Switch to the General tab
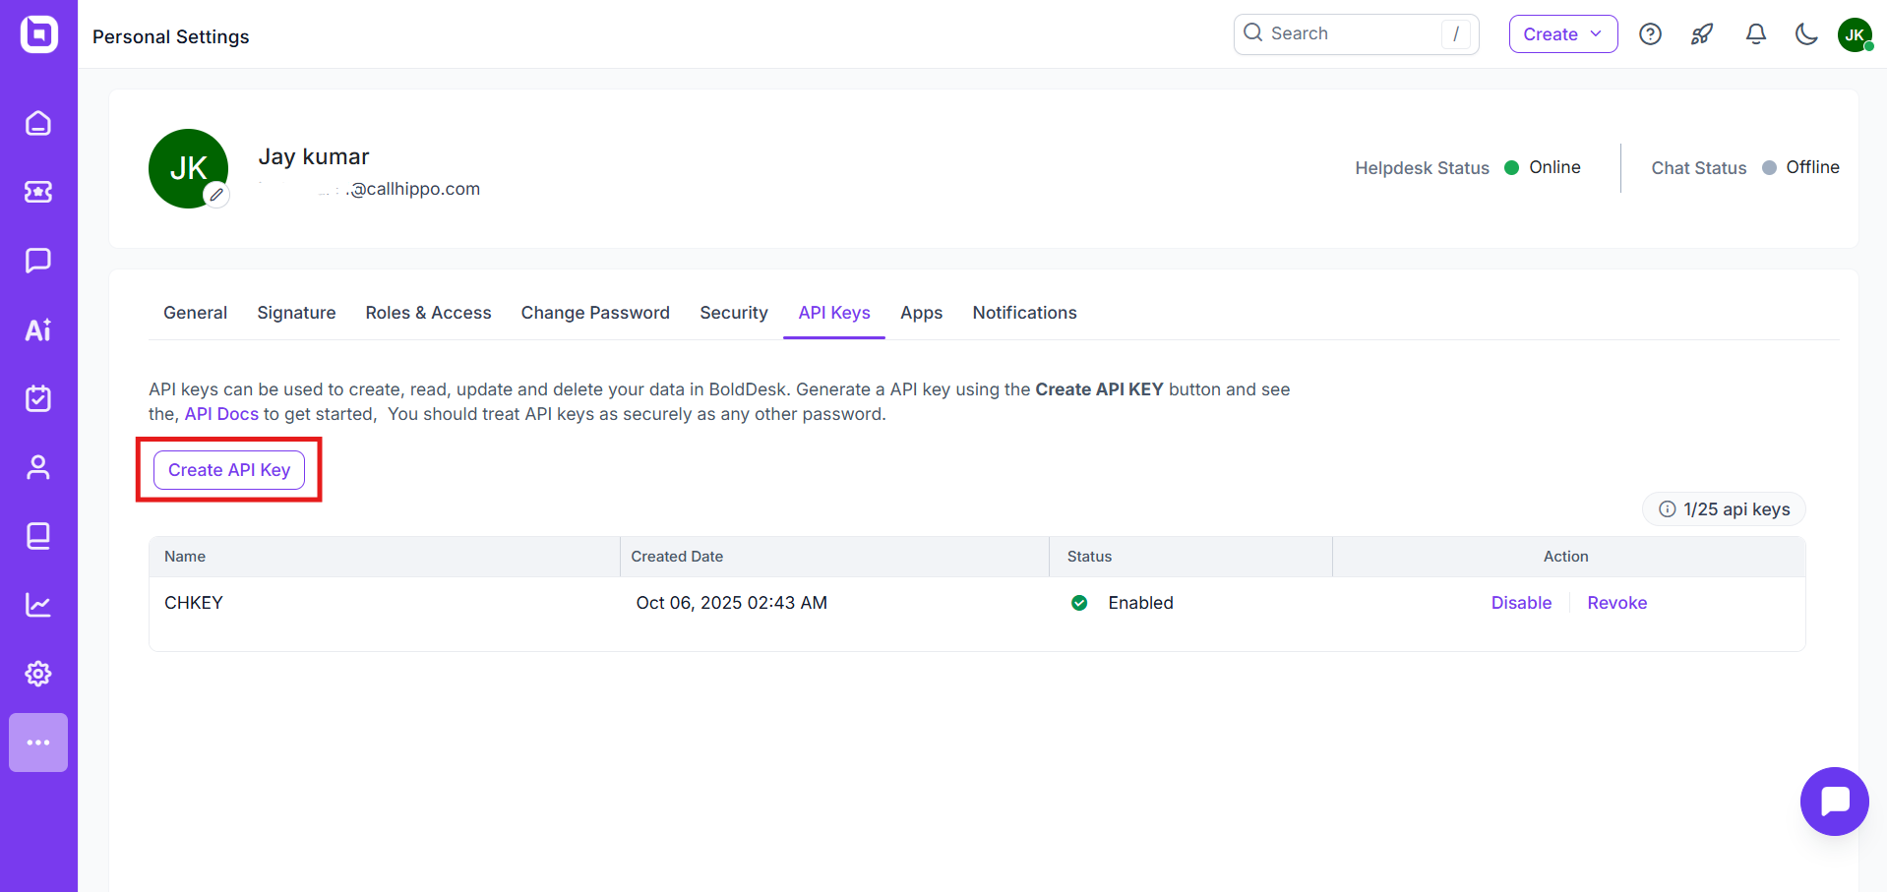Screen dimensions: 1887x892 [195, 313]
